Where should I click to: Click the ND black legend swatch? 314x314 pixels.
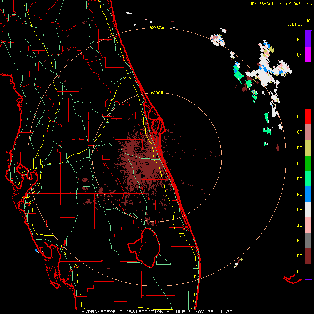(308, 271)
